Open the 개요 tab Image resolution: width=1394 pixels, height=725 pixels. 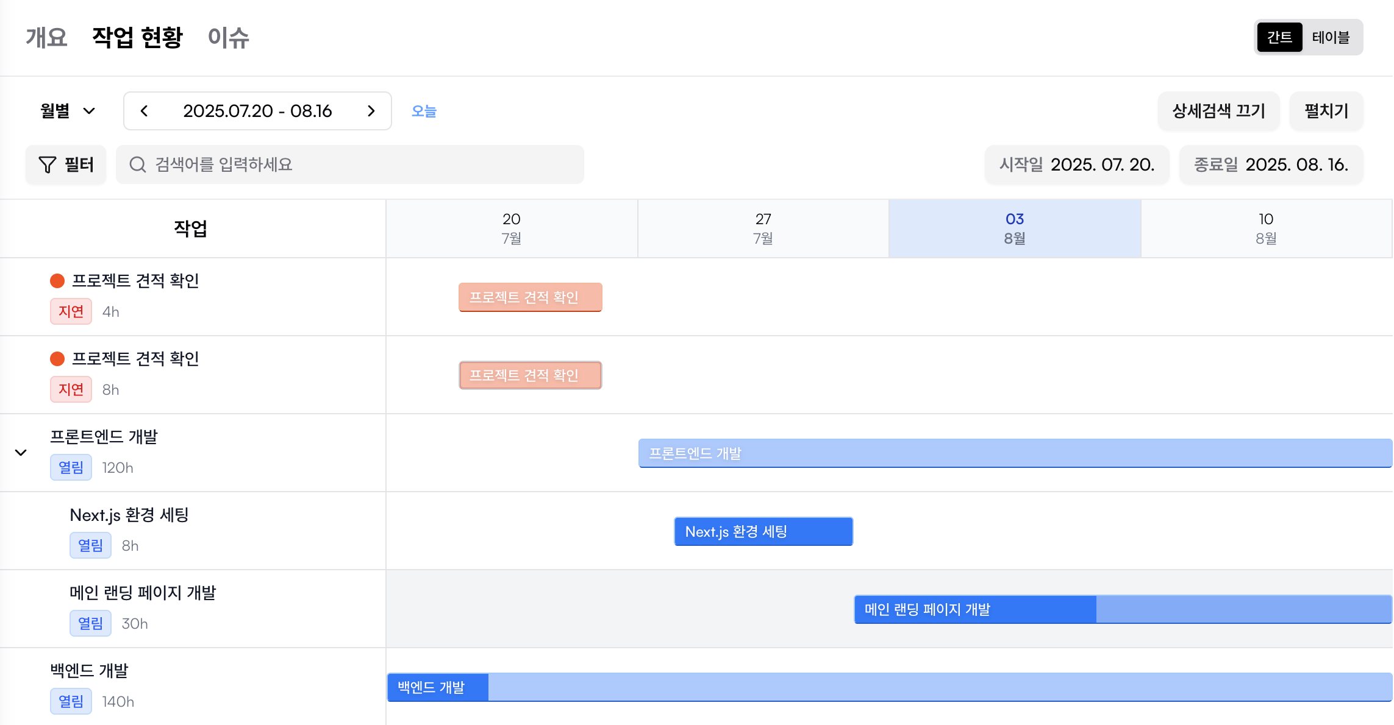pos(46,37)
